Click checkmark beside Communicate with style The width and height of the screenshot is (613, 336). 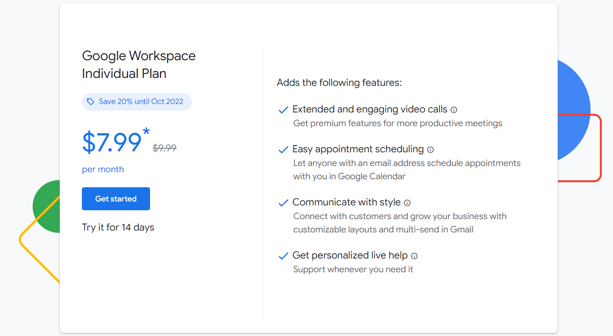click(283, 203)
